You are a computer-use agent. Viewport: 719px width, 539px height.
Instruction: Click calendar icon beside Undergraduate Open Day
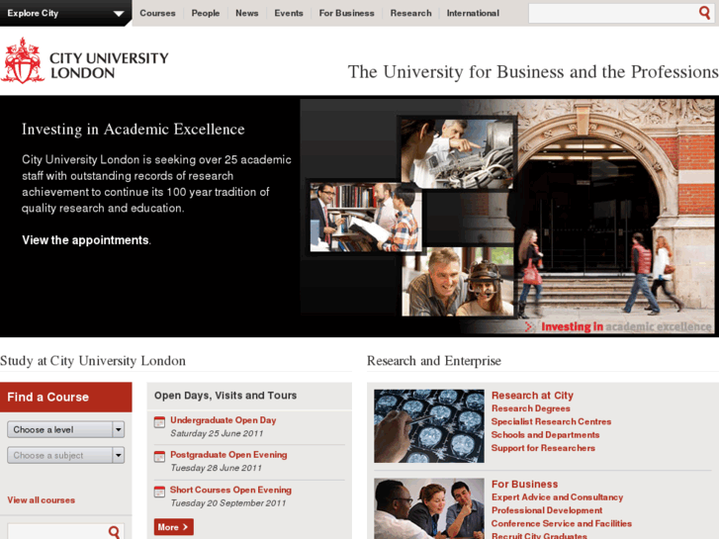click(159, 422)
